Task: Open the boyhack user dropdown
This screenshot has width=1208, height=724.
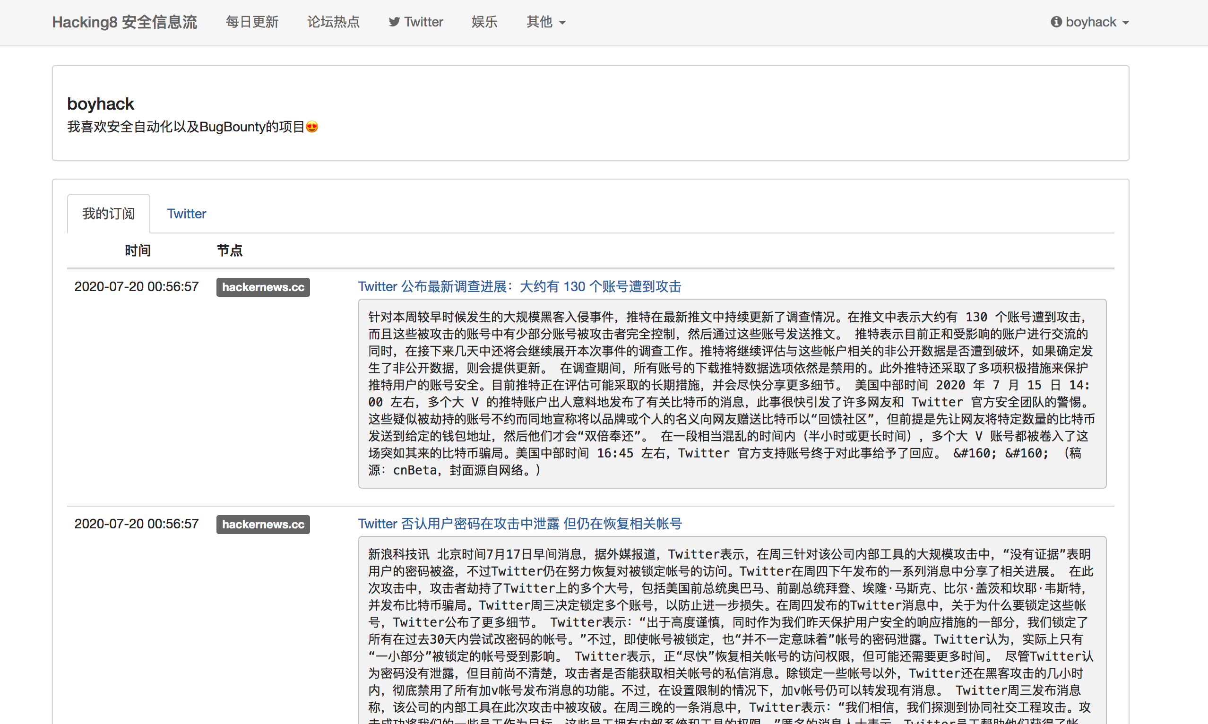Action: (1090, 22)
